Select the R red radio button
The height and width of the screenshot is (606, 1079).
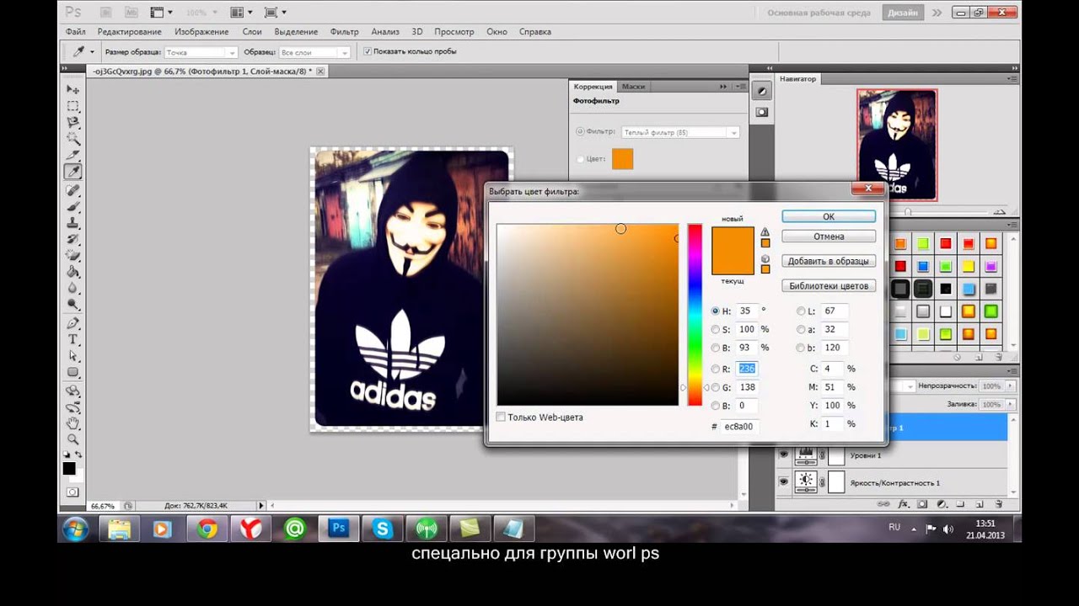click(x=716, y=369)
